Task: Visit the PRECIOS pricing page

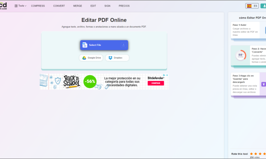Action: click(x=124, y=6)
